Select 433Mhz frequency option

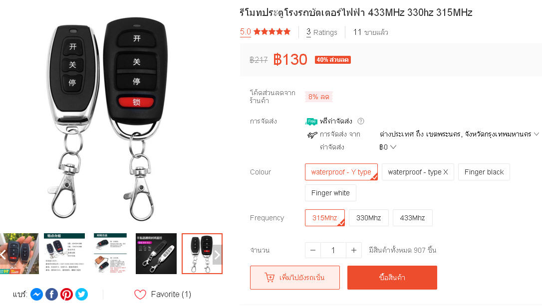point(412,218)
